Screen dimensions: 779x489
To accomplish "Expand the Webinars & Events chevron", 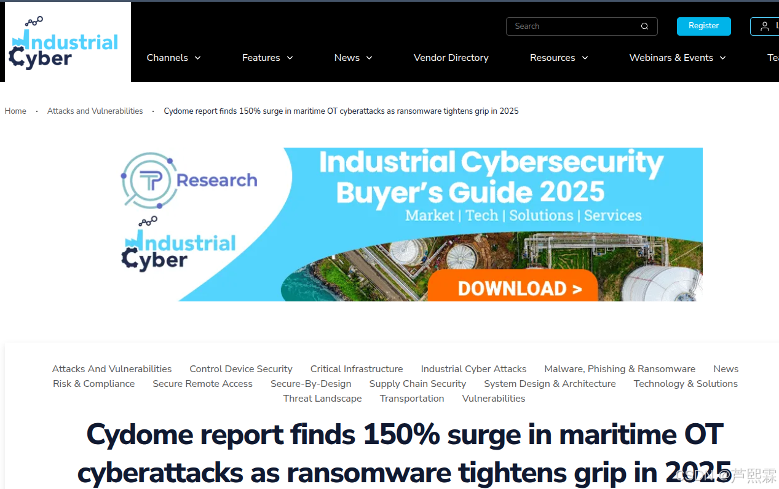I will point(722,58).
